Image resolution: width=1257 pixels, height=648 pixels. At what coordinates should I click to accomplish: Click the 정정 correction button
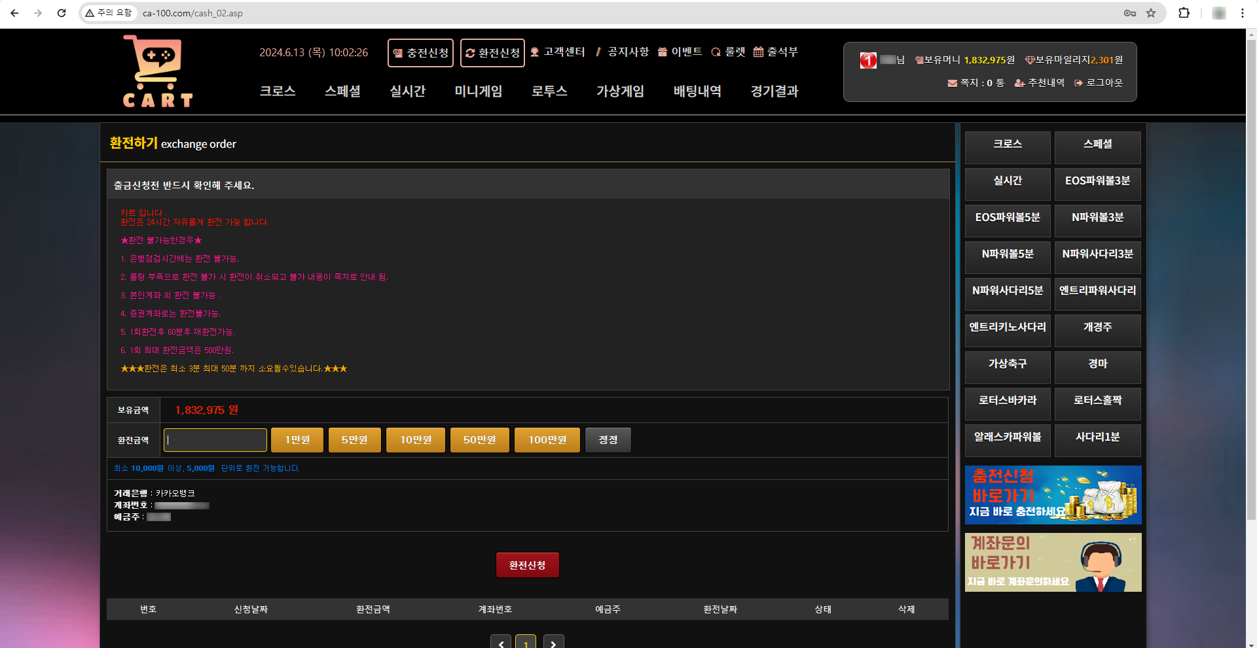608,440
